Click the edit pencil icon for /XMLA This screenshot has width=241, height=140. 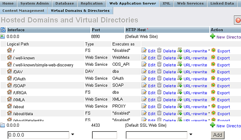[144, 99]
